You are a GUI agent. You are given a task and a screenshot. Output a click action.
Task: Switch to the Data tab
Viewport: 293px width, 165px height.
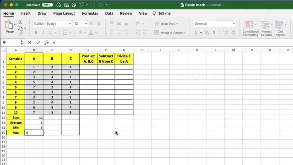click(x=109, y=13)
